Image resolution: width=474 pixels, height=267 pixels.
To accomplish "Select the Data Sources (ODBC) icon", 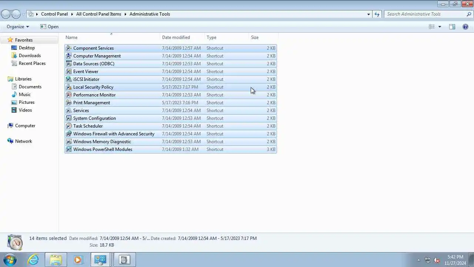I will pos(69,64).
